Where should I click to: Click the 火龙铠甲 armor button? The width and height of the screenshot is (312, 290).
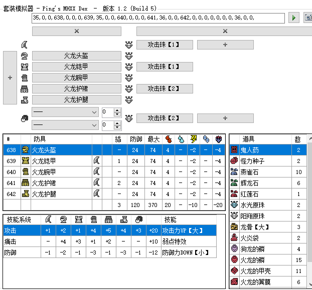click(77, 66)
